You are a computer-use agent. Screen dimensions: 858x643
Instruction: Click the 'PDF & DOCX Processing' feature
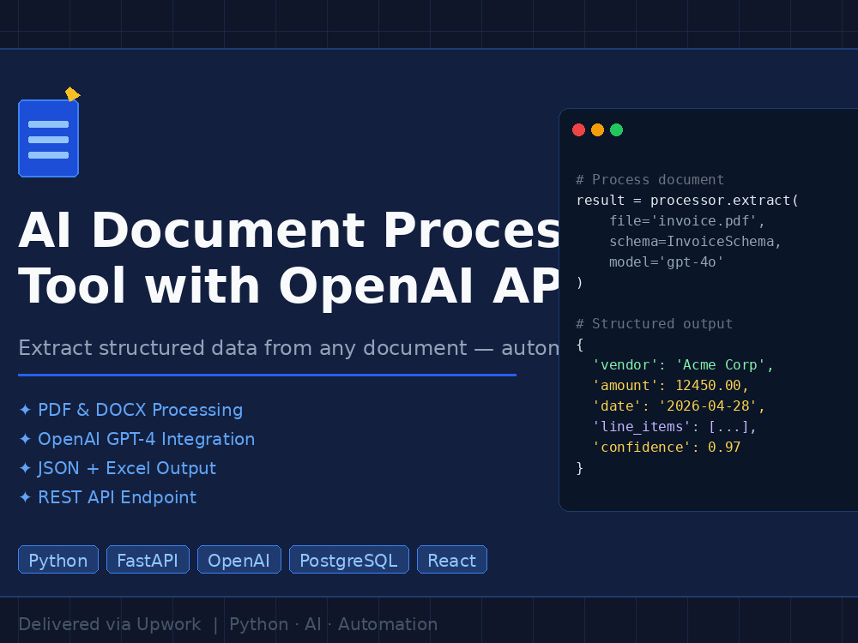pyautogui.click(x=140, y=410)
